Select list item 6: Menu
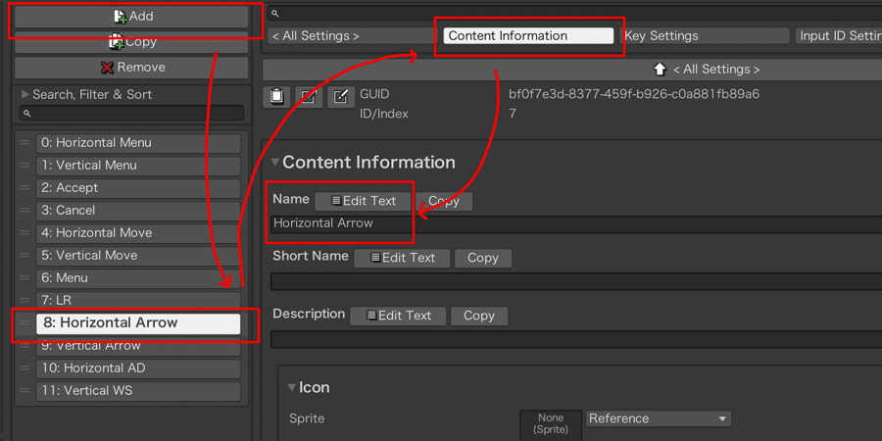Image resolution: width=882 pixels, height=441 pixels. point(138,278)
